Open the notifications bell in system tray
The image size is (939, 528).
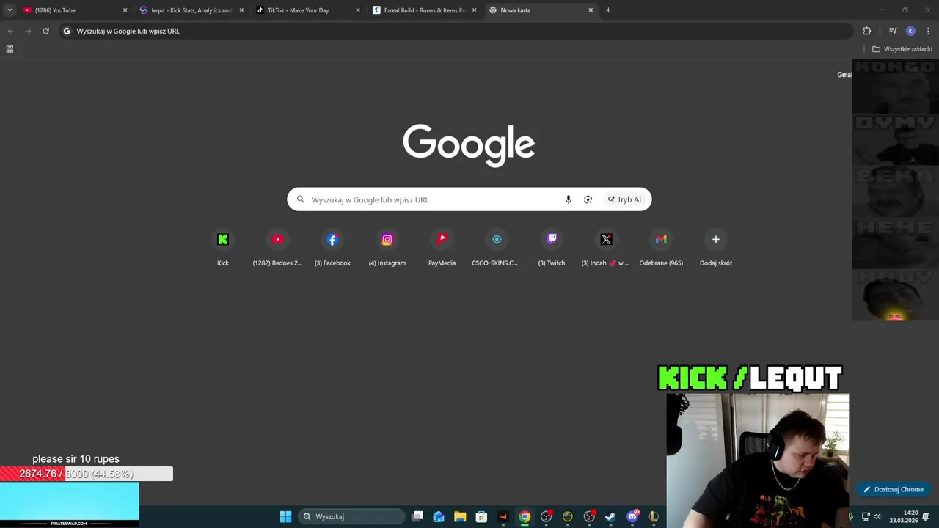pyautogui.click(x=926, y=516)
